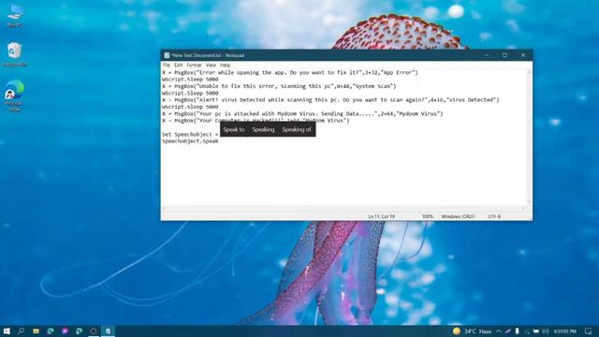599x337 pixels.
Task: Open the Edge icon next to File Explorer
Action: [50, 330]
